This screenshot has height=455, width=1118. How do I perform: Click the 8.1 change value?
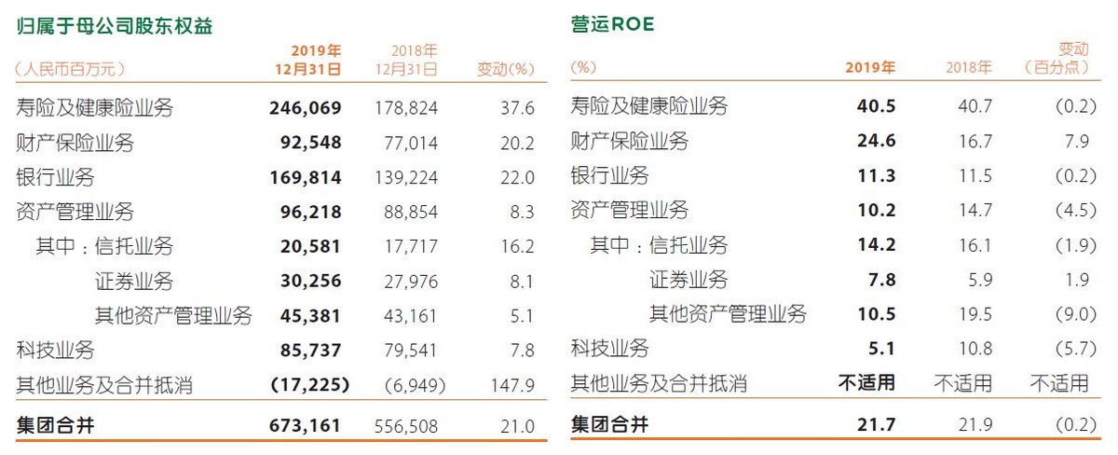click(522, 281)
